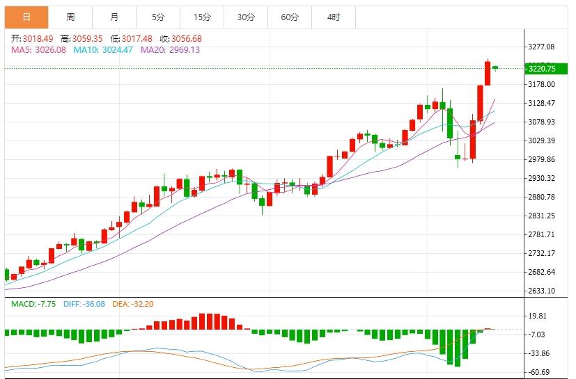
Task: Click the 3277.08 price axis label
Action: [542, 47]
